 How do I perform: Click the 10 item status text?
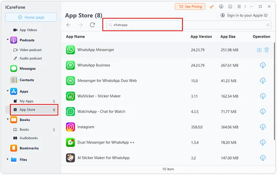coord(168,169)
